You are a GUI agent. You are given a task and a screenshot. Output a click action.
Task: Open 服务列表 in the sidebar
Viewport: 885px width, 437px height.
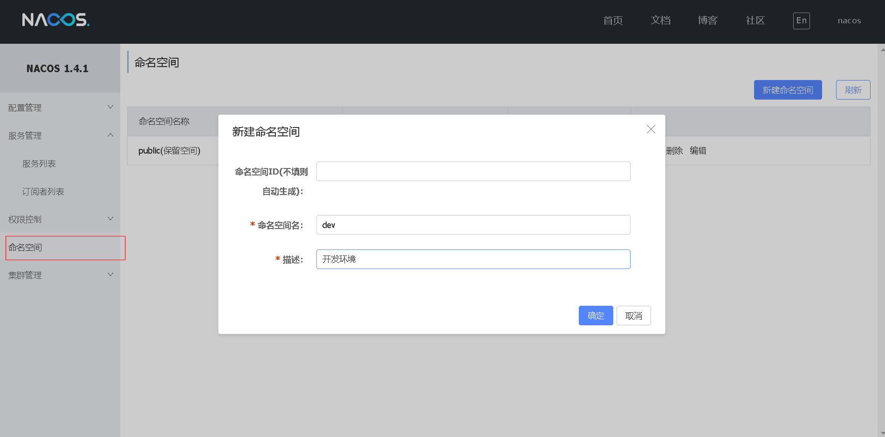pos(39,164)
